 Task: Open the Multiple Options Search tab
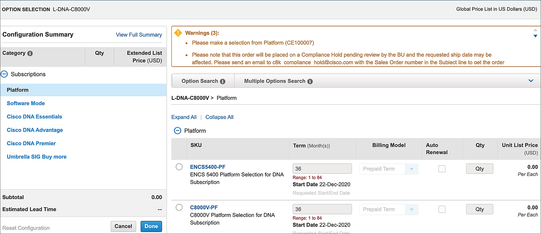pos(278,81)
